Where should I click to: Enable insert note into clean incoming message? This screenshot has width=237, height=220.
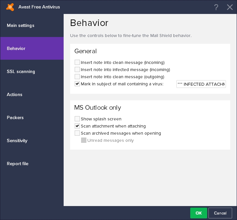(77, 62)
